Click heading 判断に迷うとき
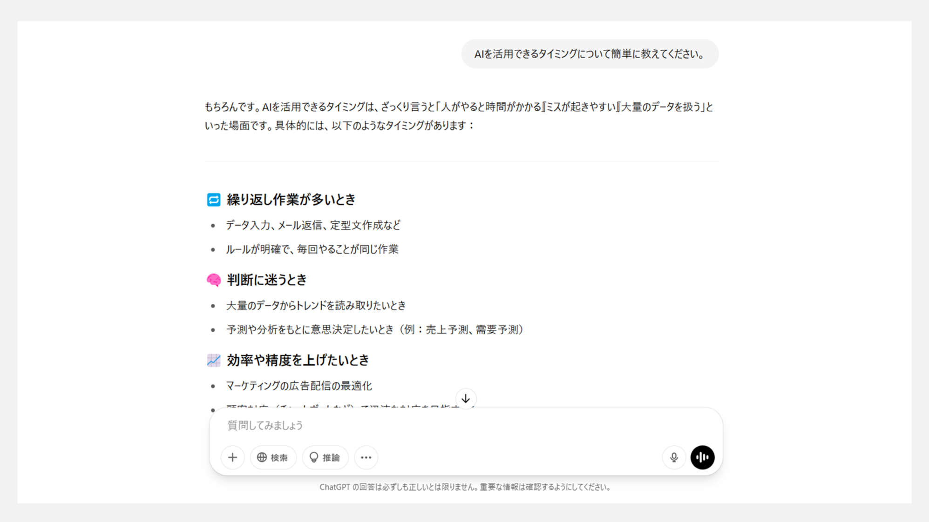This screenshot has width=929, height=522. pos(267,280)
